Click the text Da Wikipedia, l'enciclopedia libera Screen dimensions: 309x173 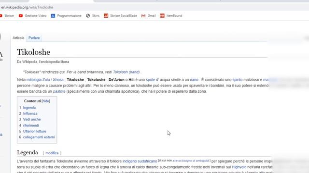point(43,62)
